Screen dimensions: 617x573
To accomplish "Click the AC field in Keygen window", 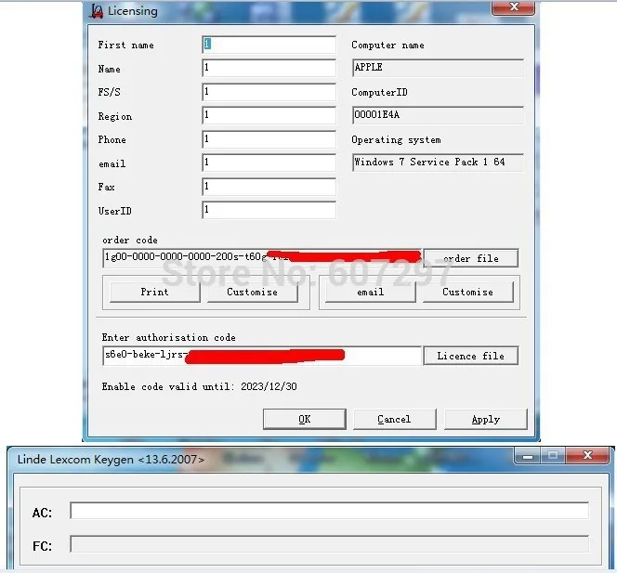I will [x=330, y=511].
